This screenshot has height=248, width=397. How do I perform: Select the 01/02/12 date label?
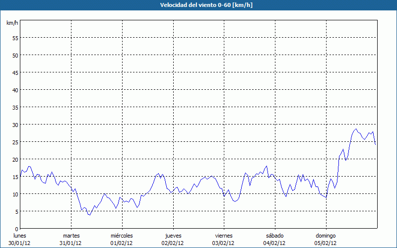coord(122,243)
